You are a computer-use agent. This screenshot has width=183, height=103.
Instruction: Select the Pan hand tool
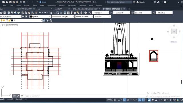[51, 13]
